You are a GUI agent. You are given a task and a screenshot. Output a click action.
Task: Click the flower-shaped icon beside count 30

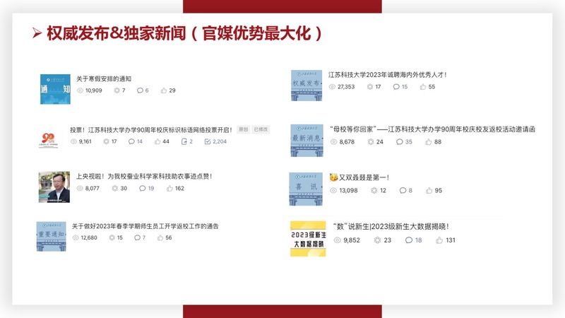click(x=114, y=189)
